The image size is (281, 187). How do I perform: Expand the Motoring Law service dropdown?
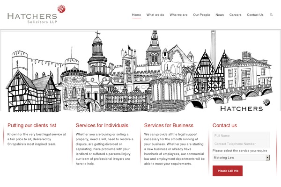(241, 158)
